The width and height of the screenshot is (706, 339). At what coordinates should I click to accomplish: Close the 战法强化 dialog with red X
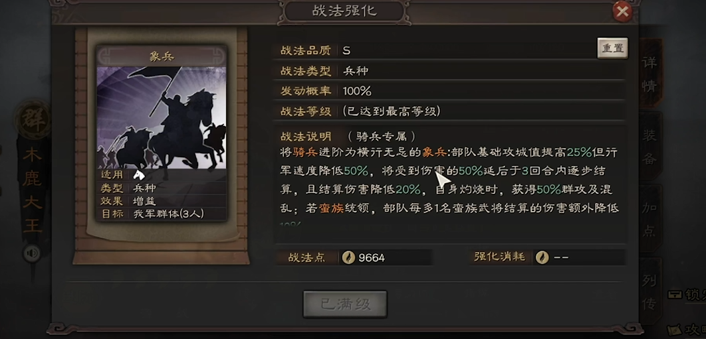(x=622, y=12)
